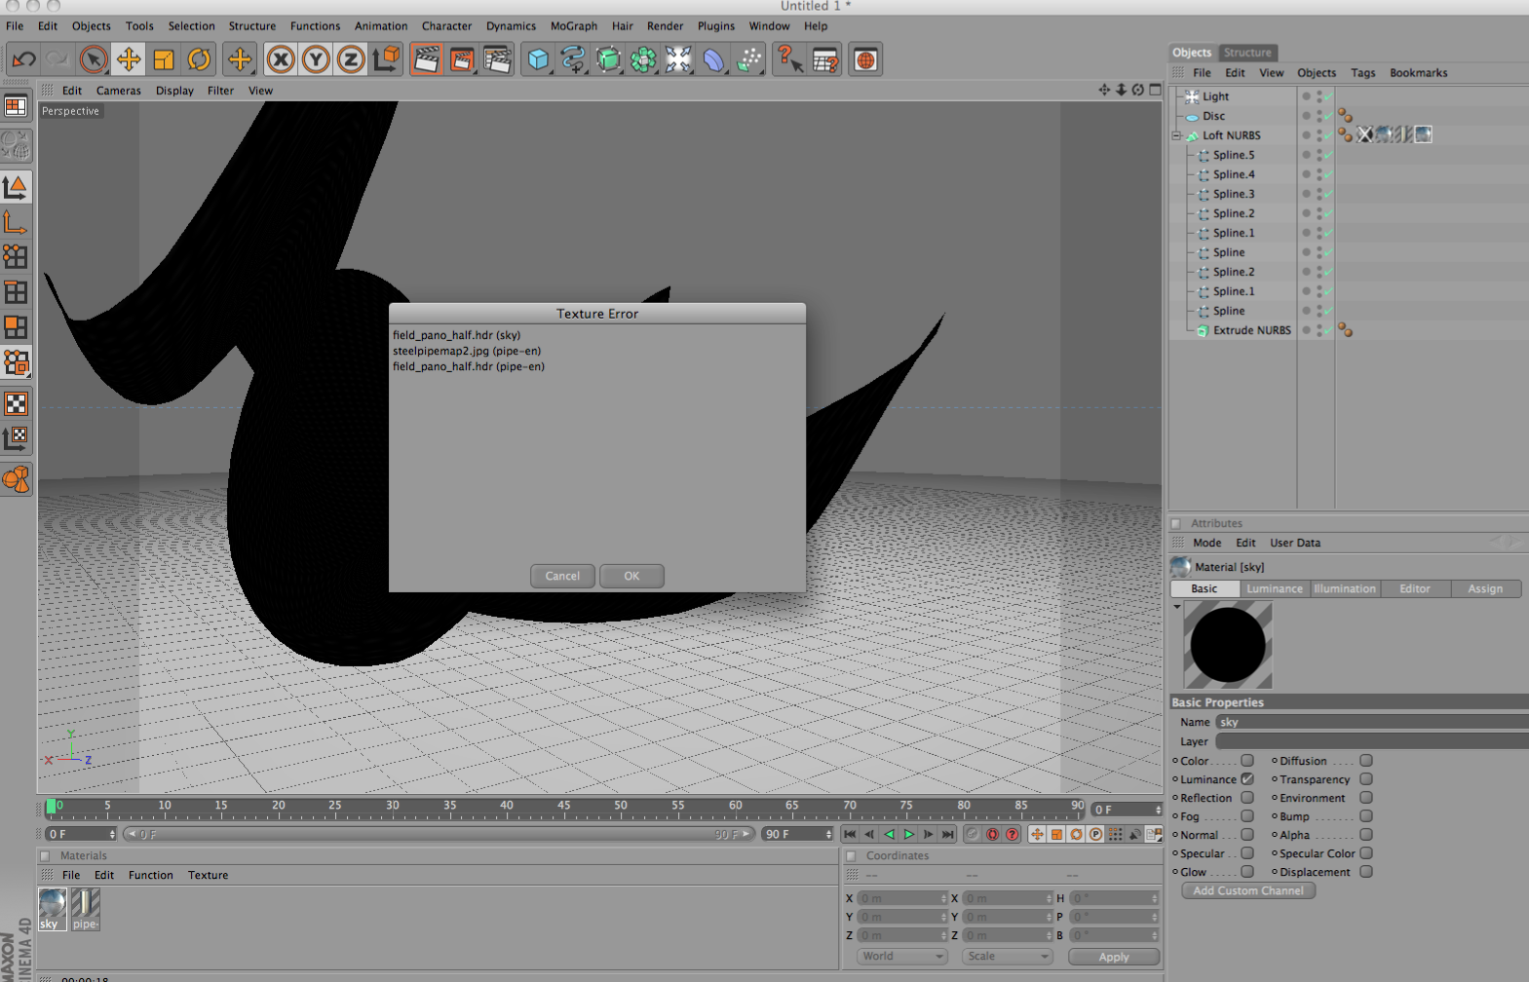Switch to Polygons mode
1529x982 pixels.
point(16,327)
